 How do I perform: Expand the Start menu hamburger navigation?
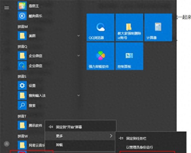(x=7, y=8)
